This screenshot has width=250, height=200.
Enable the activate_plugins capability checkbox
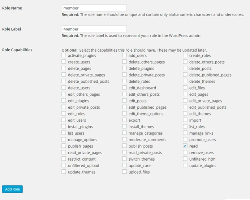pos(64,56)
